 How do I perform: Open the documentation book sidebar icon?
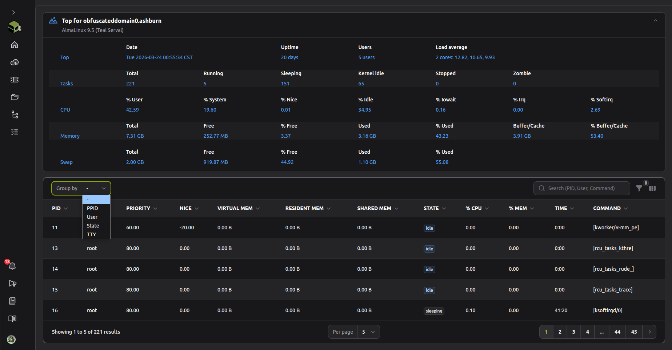12,318
